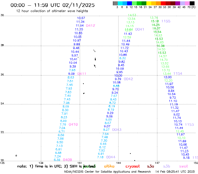Click the swot time label 0412

tap(90, 25)
